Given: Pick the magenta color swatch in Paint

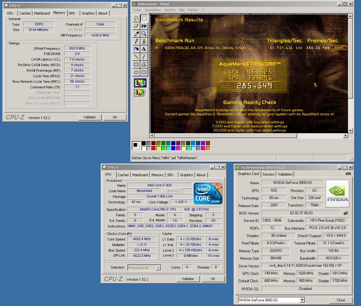Looking at the screenshot, I should pyautogui.click(x=178, y=148).
